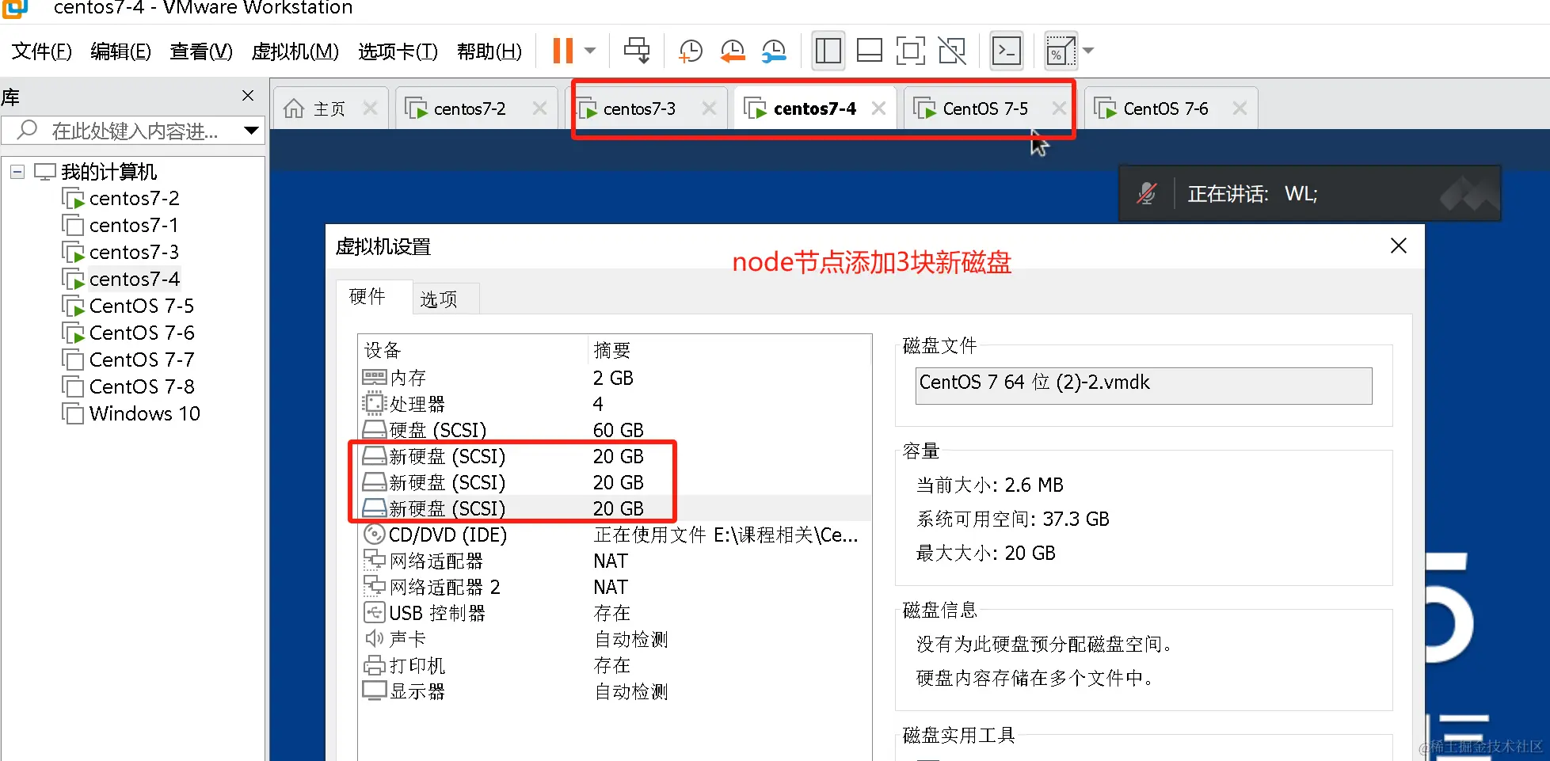The height and width of the screenshot is (761, 1550).
Task: Close the centos7-4 tab
Action: pos(878,108)
